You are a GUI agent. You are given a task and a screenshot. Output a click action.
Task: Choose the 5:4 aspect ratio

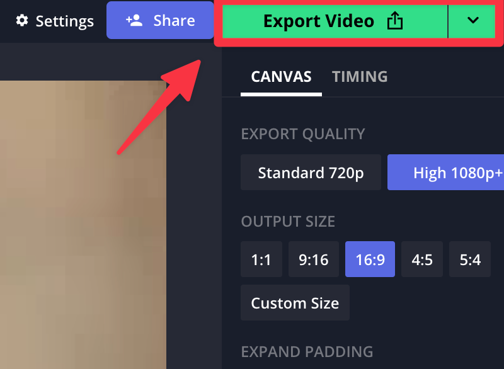pos(470,259)
